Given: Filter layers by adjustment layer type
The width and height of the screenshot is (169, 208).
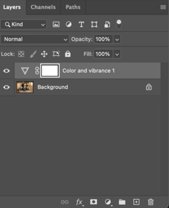Looking at the screenshot, I should [x=69, y=25].
